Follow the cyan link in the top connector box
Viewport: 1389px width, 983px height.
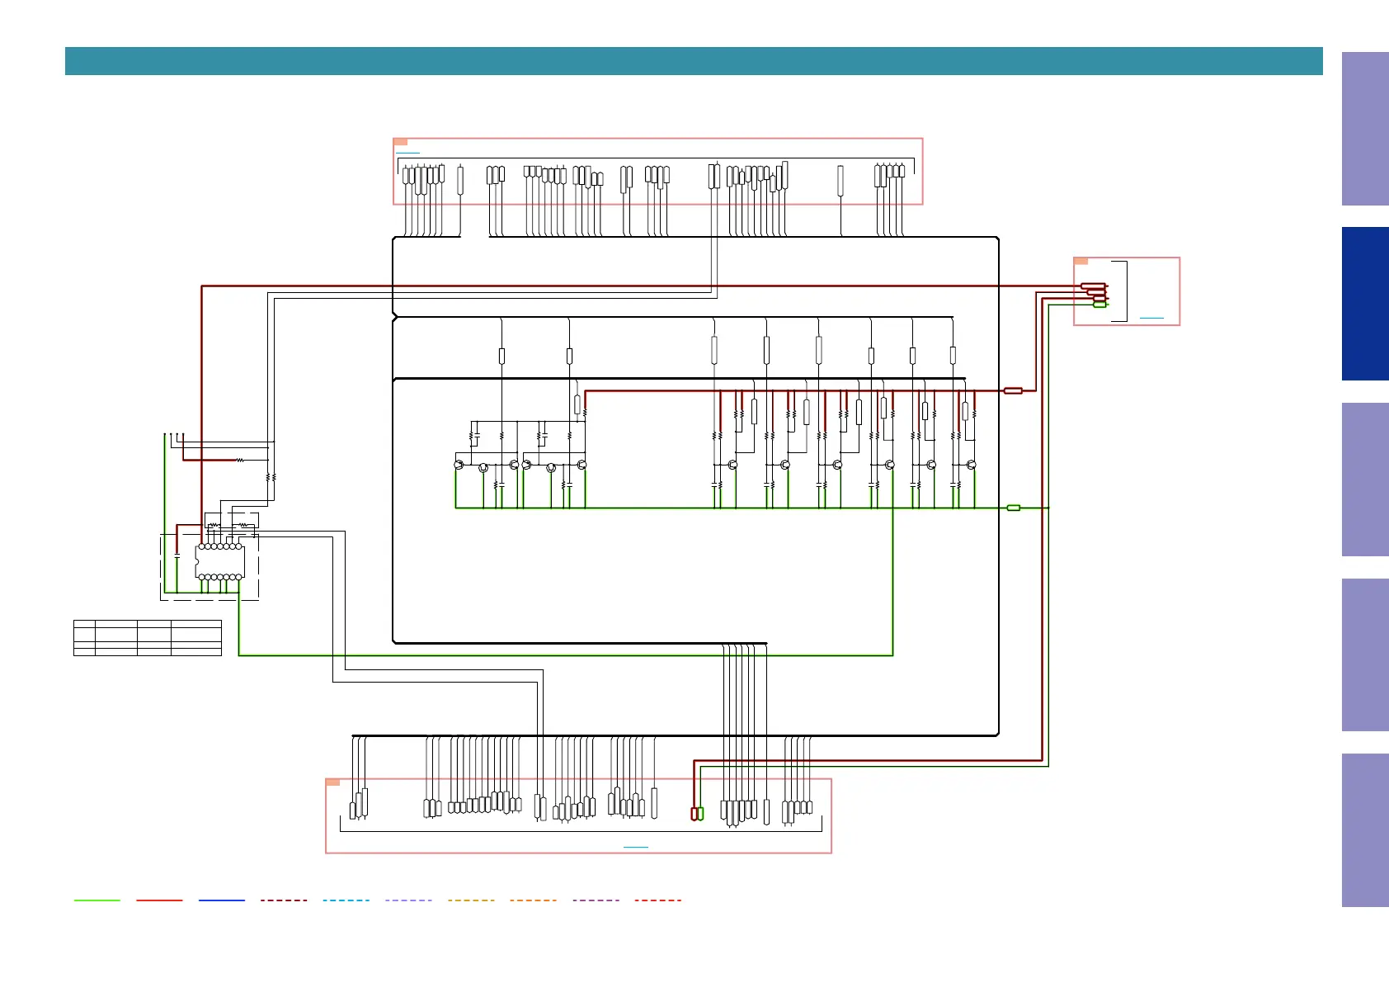point(407,153)
